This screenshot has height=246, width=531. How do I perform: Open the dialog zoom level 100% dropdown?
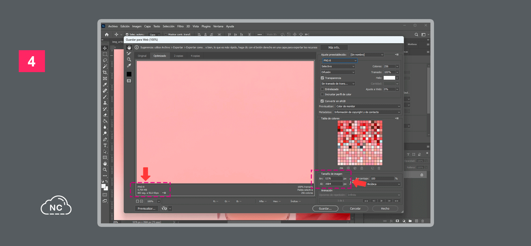click(159, 201)
